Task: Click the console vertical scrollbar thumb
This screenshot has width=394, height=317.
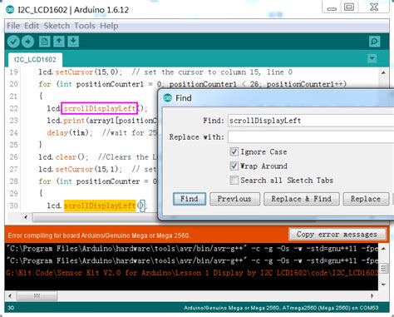Action: coord(383,268)
